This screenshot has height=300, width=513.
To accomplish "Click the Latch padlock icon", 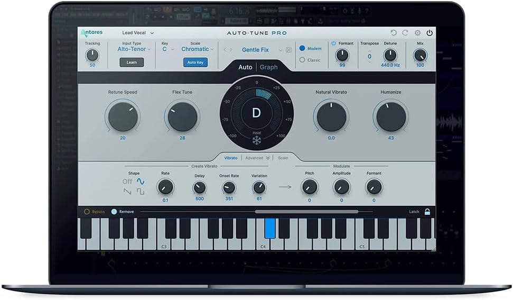I will pos(427,212).
